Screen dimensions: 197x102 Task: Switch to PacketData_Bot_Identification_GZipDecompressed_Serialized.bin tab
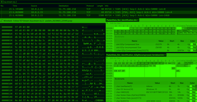click(x=135, y=55)
